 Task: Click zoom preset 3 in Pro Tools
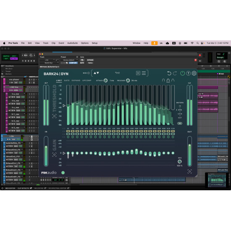(x=29, y=61)
